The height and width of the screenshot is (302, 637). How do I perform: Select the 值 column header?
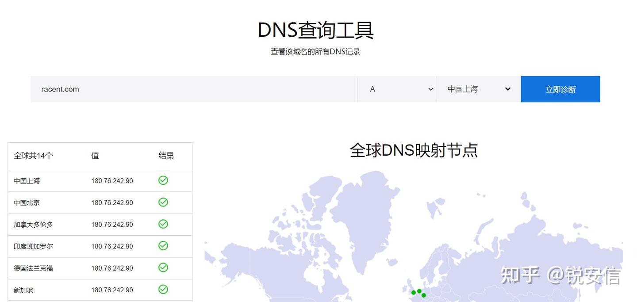(94, 156)
